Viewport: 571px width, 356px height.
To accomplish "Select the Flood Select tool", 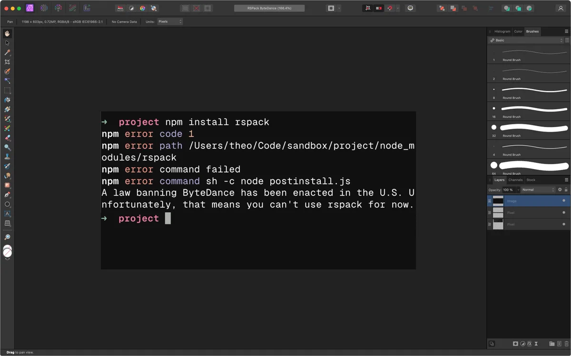I will 7,81.
